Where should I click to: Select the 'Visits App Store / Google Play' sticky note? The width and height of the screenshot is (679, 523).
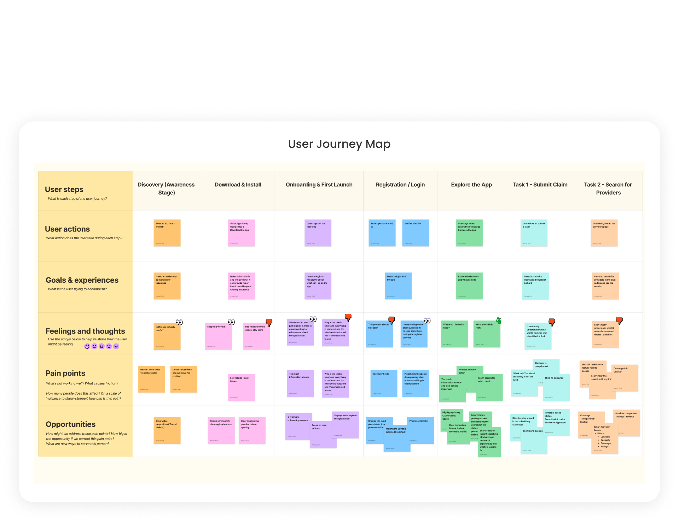pyautogui.click(x=241, y=233)
